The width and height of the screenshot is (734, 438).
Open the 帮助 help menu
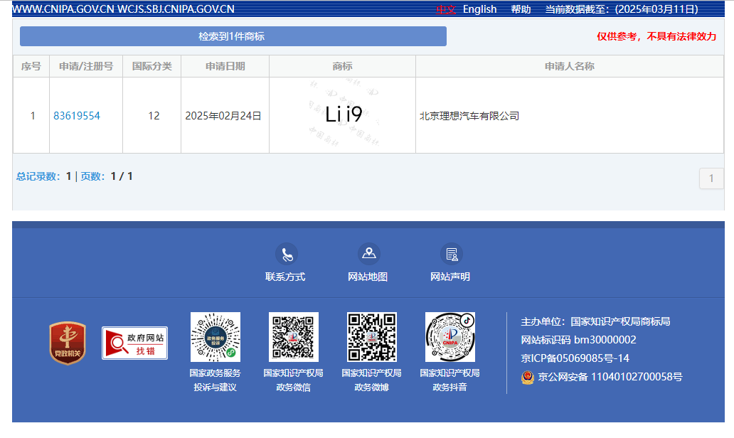pyautogui.click(x=521, y=9)
